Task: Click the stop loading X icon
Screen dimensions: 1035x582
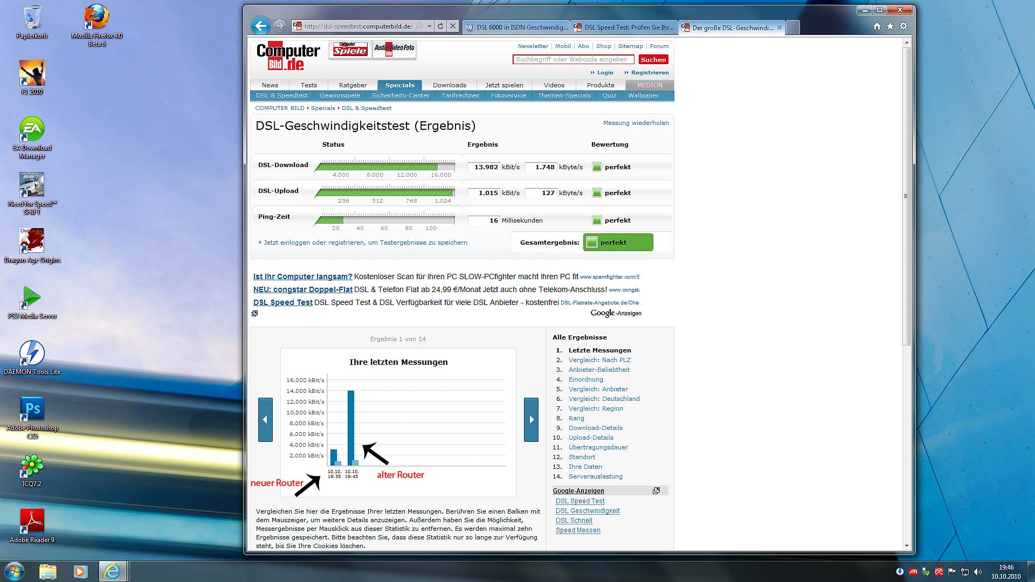Action: point(453,26)
